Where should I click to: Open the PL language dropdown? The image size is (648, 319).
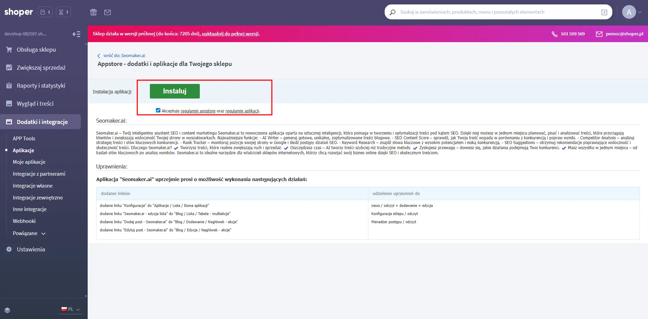click(71, 309)
